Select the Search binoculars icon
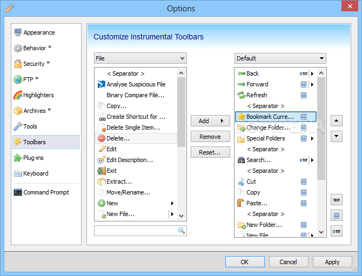The image size is (362, 276). pyautogui.click(x=241, y=160)
